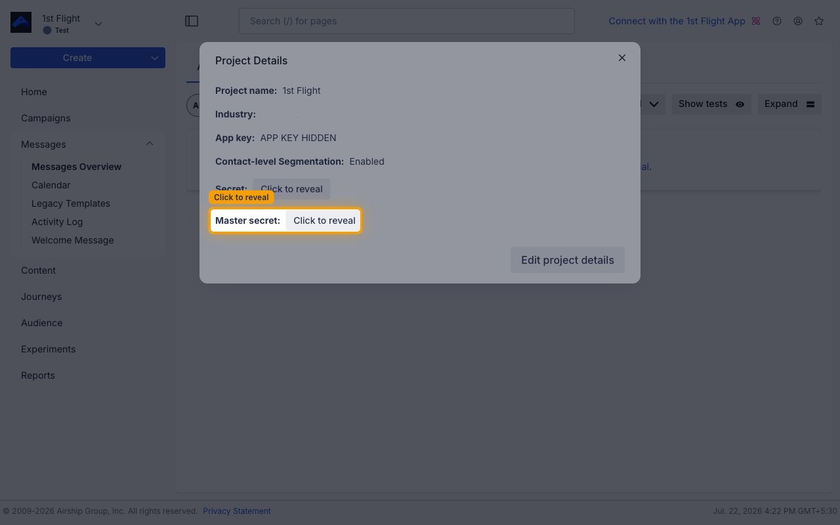Click the help question mark icon
The height and width of the screenshot is (525, 840).
(777, 21)
